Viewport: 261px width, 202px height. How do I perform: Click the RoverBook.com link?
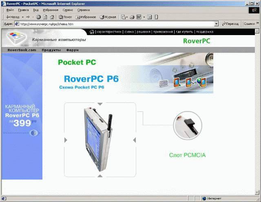point(22,50)
